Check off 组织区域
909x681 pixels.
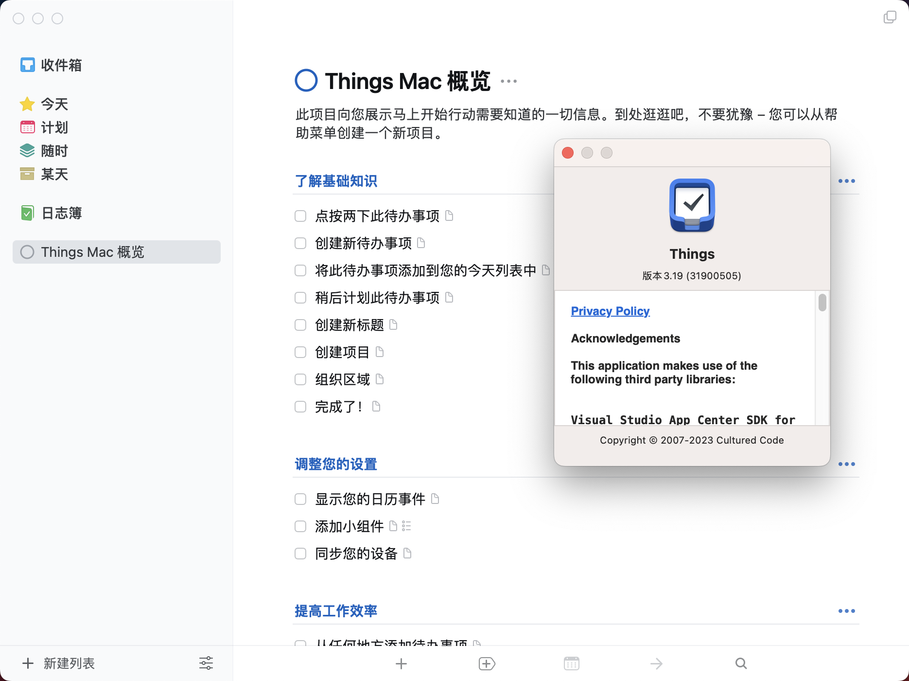click(300, 379)
